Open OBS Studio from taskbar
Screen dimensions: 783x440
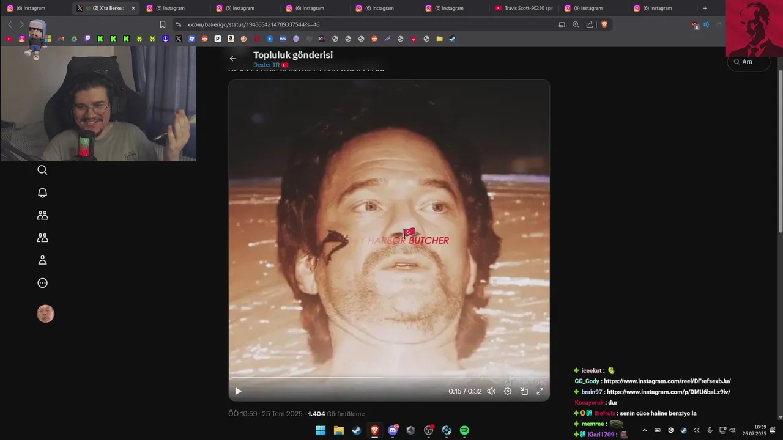428,430
